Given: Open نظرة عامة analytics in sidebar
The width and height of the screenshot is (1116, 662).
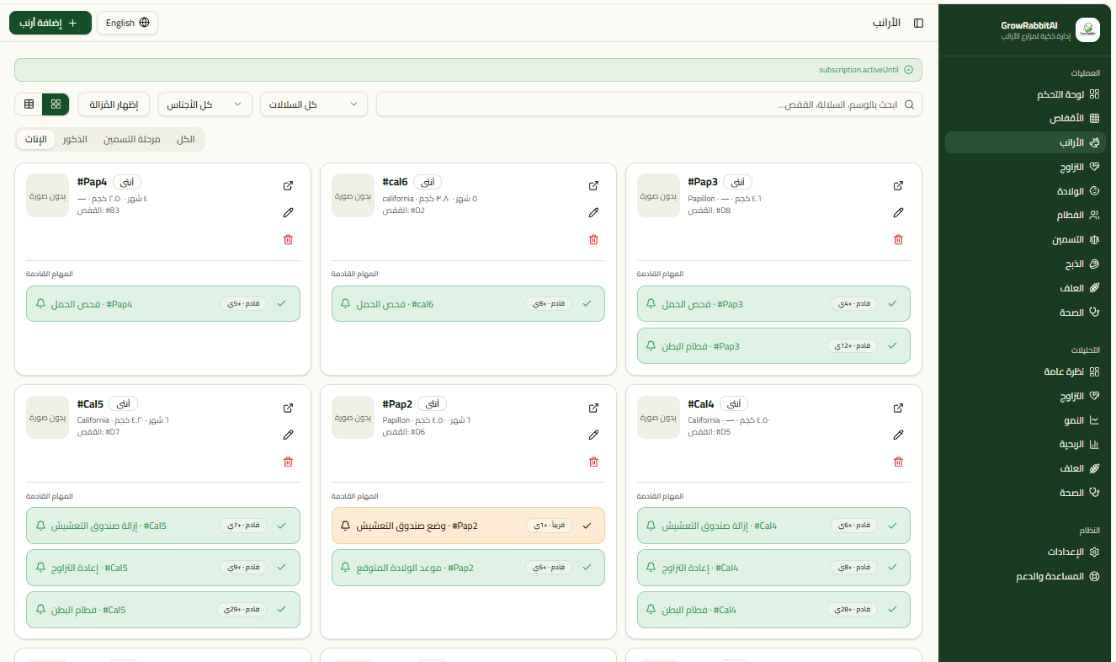Looking at the screenshot, I should [1025, 371].
